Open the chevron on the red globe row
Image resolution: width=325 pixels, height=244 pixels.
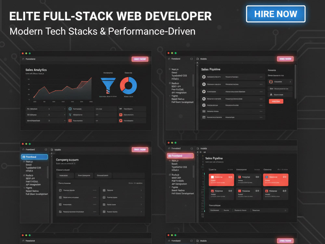(x=290, y=82)
